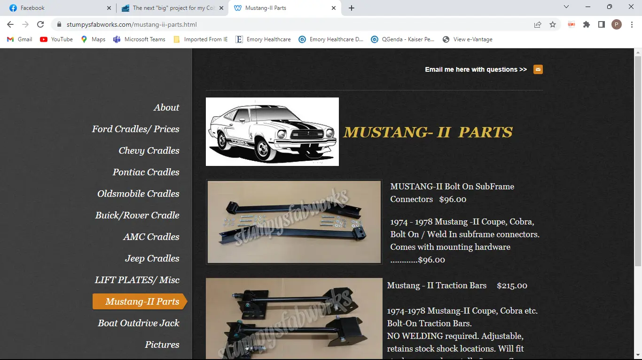Screen dimensions: 642x360
Task: Open the LIFT PLATES/ Misc page
Action: (137, 280)
